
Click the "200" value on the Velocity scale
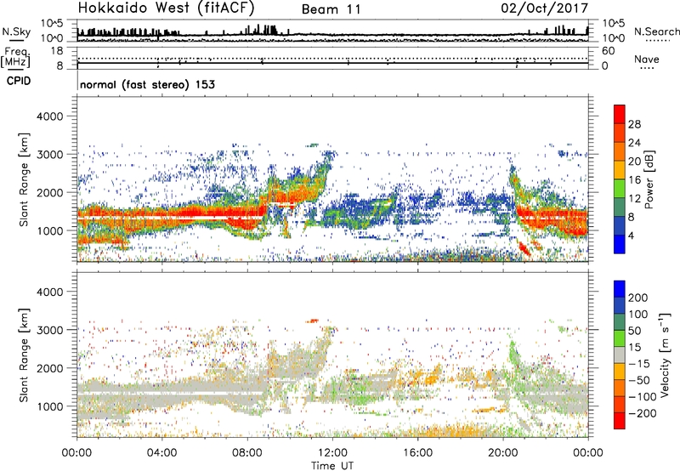(x=638, y=298)
